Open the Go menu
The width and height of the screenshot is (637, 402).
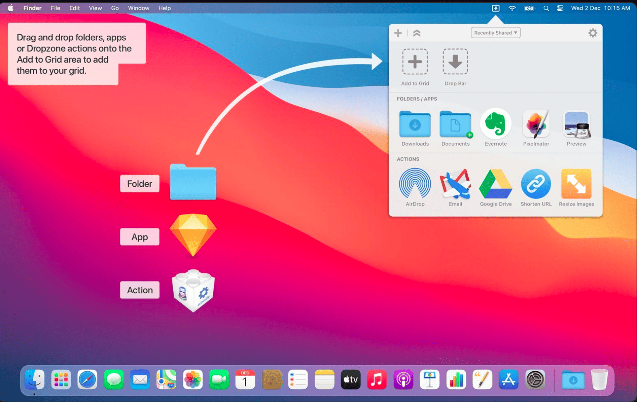[x=115, y=8]
